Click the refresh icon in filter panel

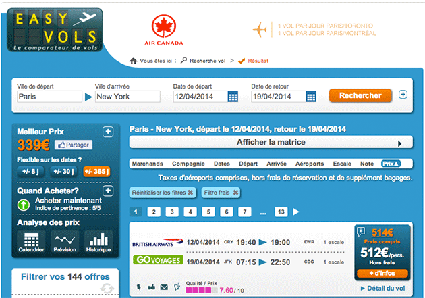[107, 289]
